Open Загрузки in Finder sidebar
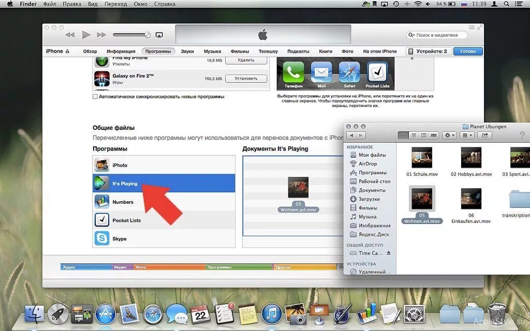The image size is (530, 331). [369, 199]
